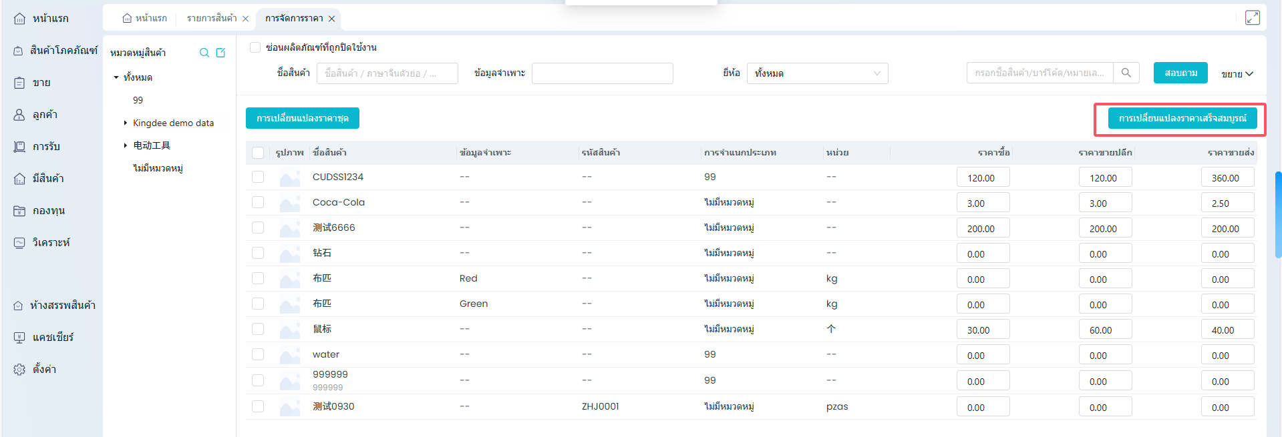Toggle the select-all checkbox in table header
Screen dimensions: 1282x437
[x=258, y=153]
